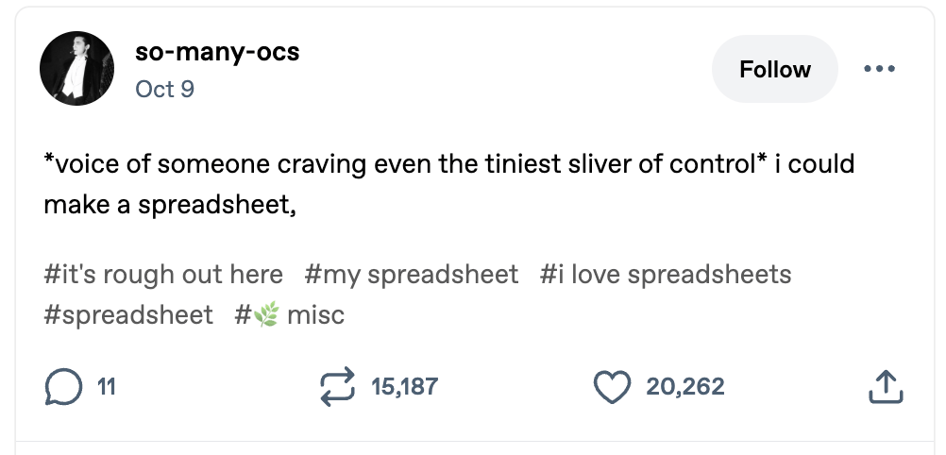Click the share upload arrow icon
946x455 pixels.
pos(884,386)
